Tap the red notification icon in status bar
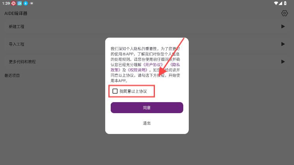This screenshot has width=294, height=165. point(13,3)
